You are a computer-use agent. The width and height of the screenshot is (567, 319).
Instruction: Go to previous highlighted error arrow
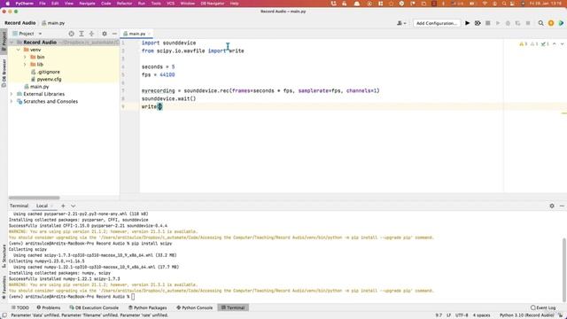[555, 43]
